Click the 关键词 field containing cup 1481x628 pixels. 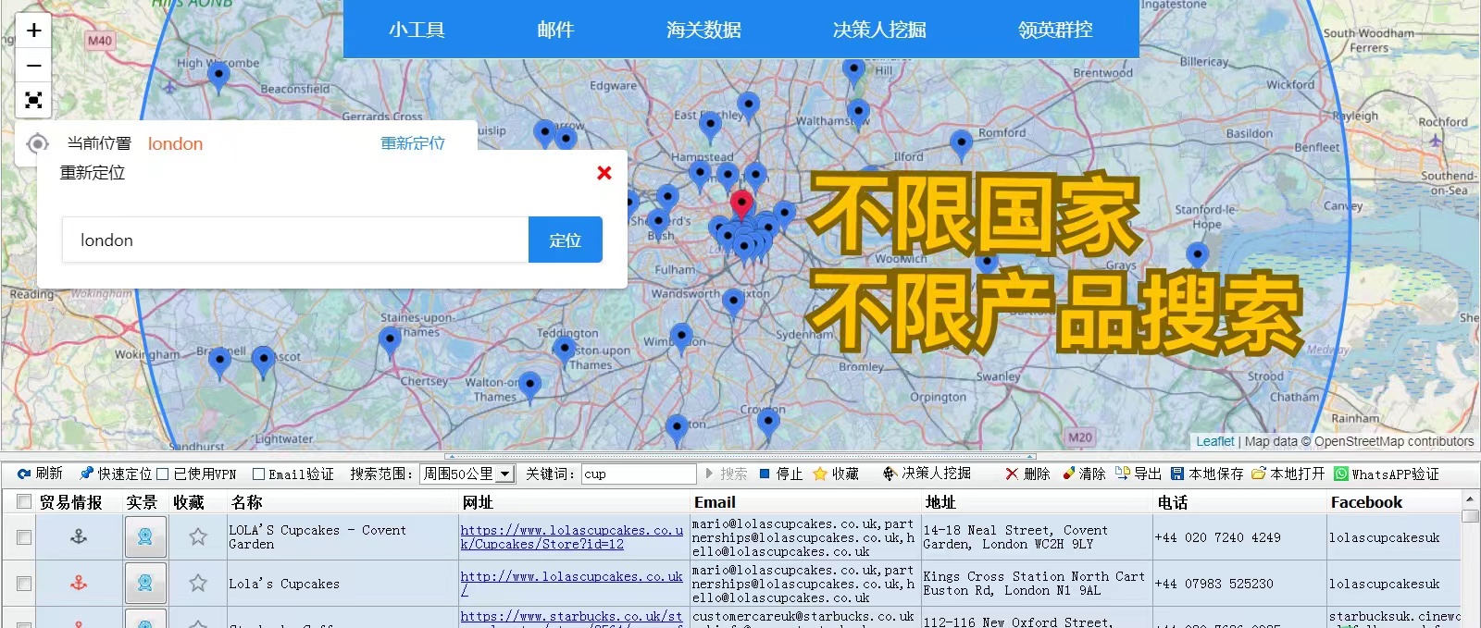click(x=639, y=474)
